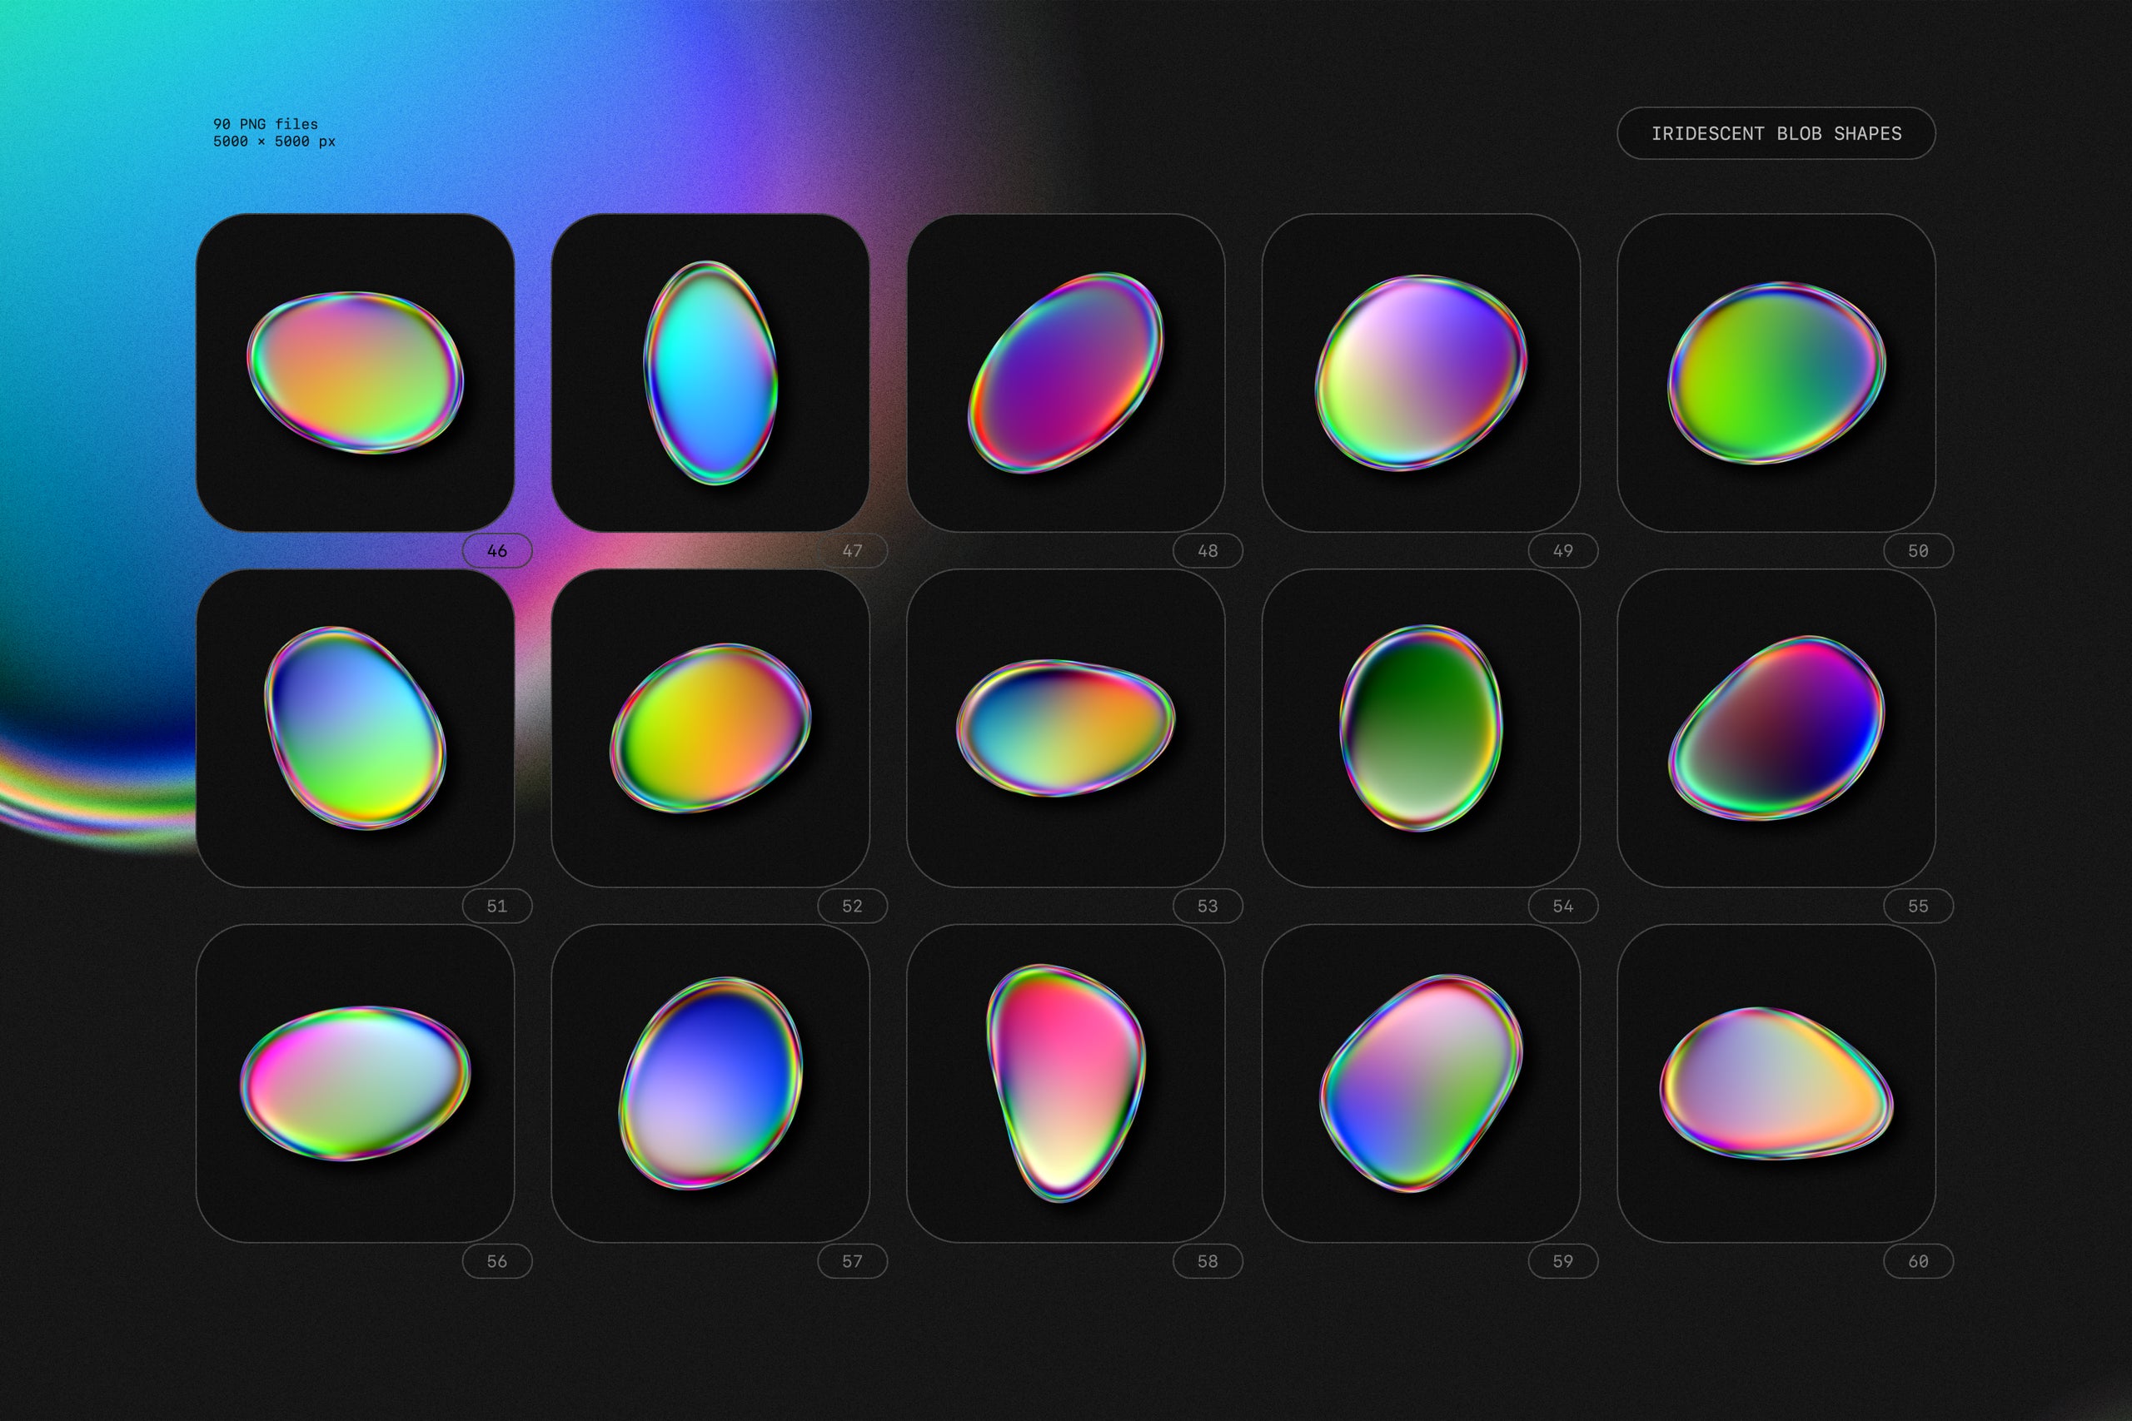Screen dimensions: 2132x1421
Task: Select the highlighted badge numbered 46
Action: (x=496, y=550)
